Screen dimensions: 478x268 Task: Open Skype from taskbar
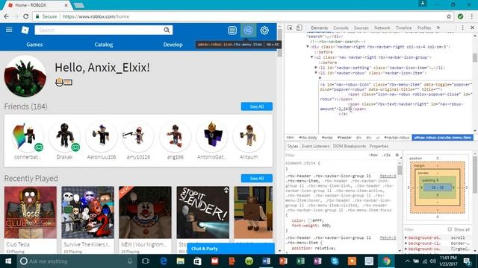point(335,261)
